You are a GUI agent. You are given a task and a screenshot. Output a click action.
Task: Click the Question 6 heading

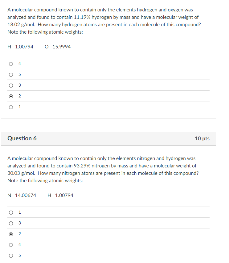22,138
